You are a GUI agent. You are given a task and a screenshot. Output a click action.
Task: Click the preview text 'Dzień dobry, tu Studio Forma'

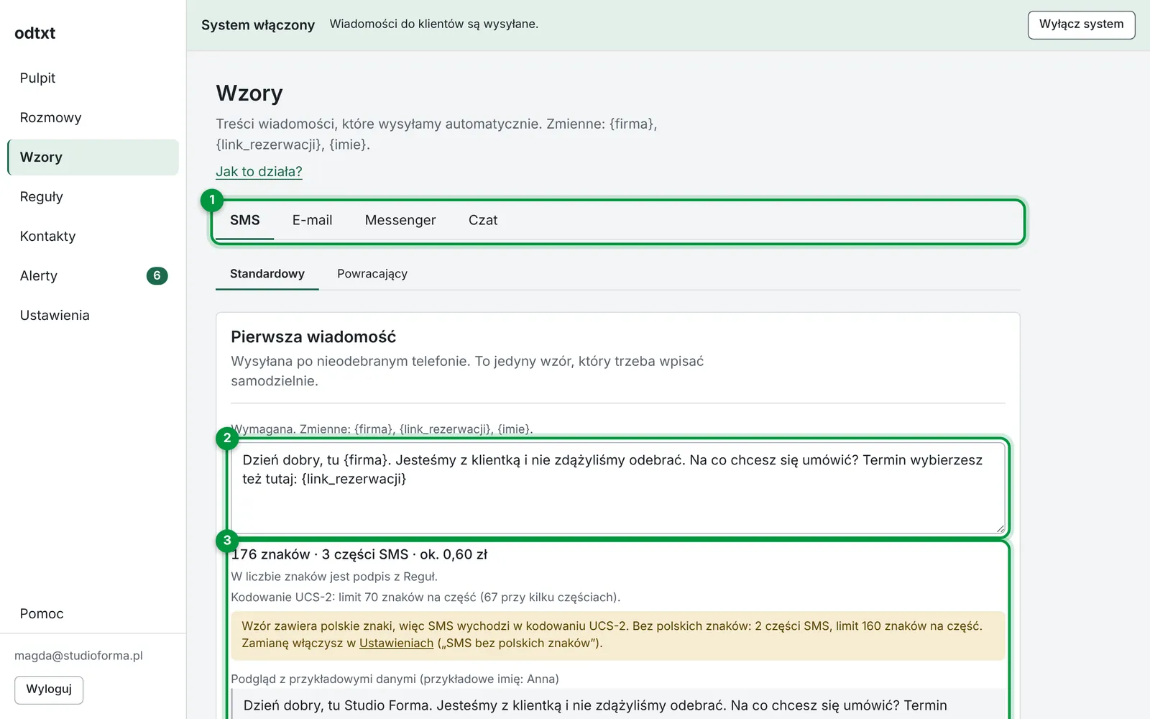coord(338,705)
